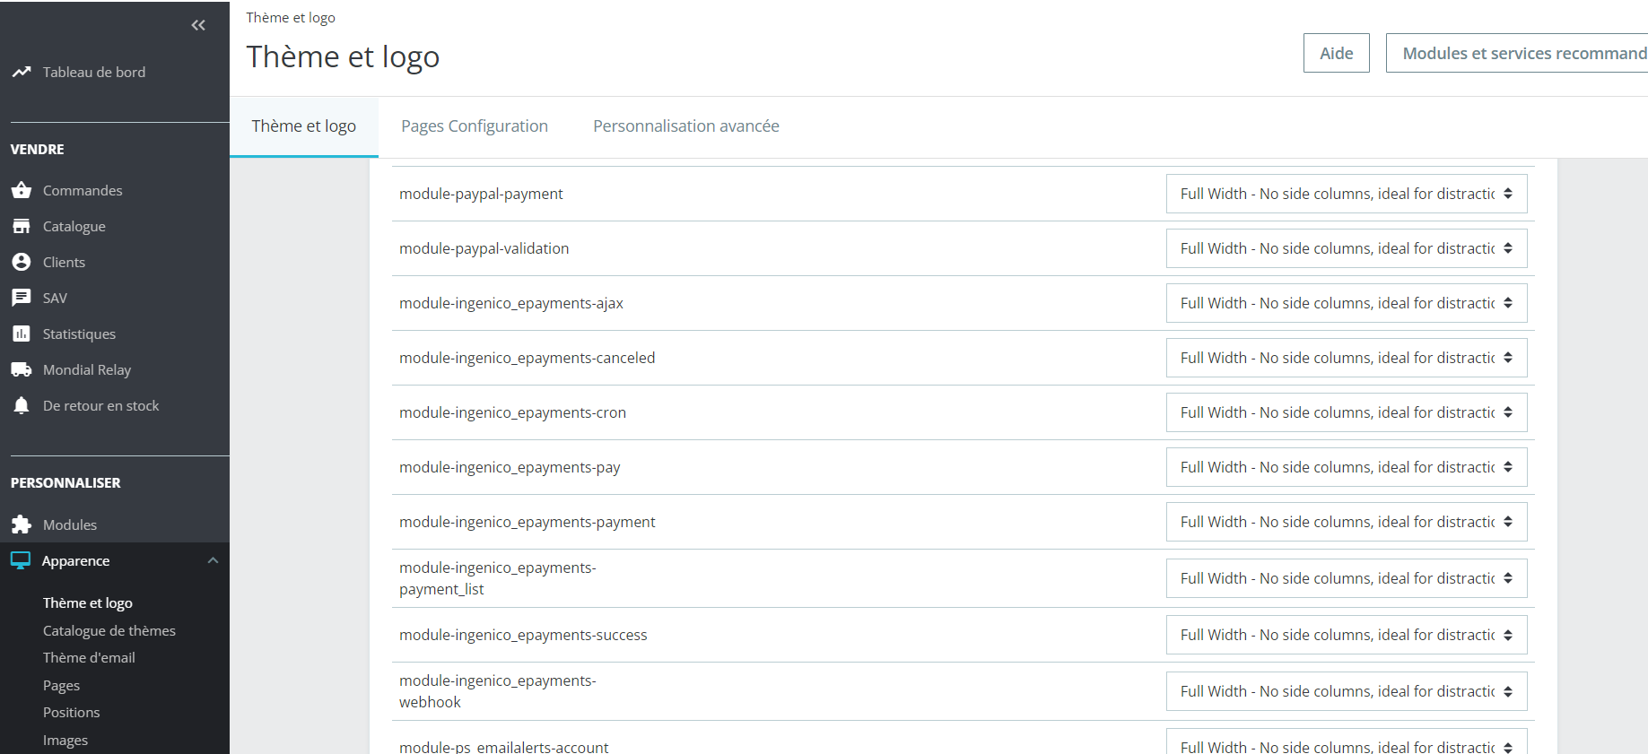This screenshot has height=754, width=1648.
Task: Open layout dropdown for module-ingenico_epayments-payment_list
Action: pos(1347,578)
